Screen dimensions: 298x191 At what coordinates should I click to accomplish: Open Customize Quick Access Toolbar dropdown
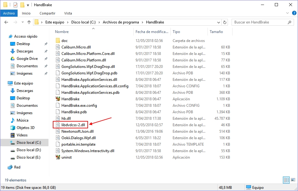pos(28,5)
